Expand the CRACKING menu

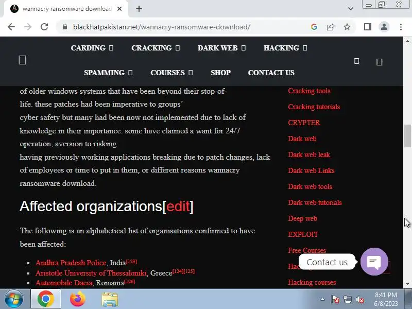156,48
